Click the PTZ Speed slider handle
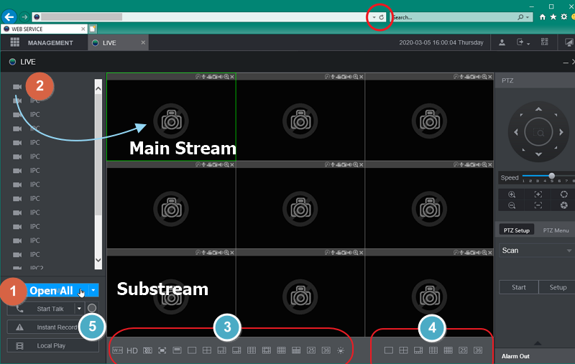575x364 pixels. [551, 176]
